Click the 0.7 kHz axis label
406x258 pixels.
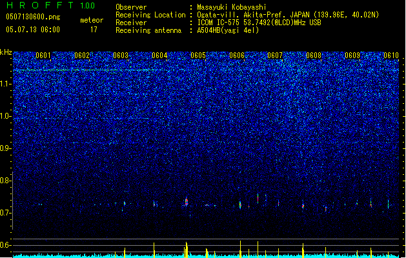click(x=6, y=213)
